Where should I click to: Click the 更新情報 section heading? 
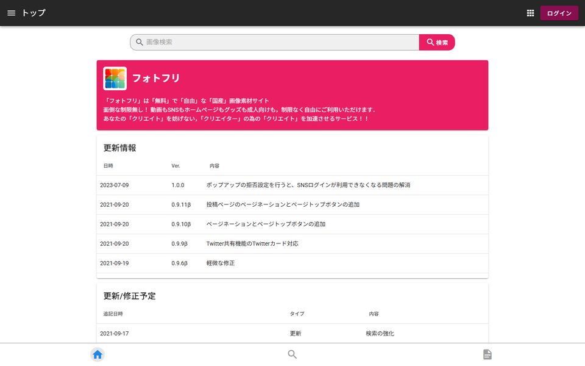coord(120,148)
